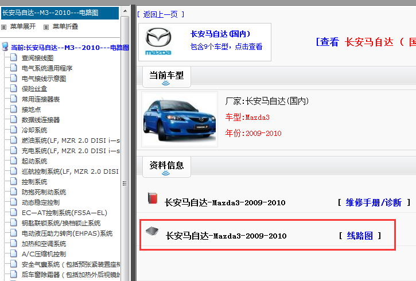Open 长安马自达 (国内) brand link
The image size is (416, 281).
click(x=220, y=34)
